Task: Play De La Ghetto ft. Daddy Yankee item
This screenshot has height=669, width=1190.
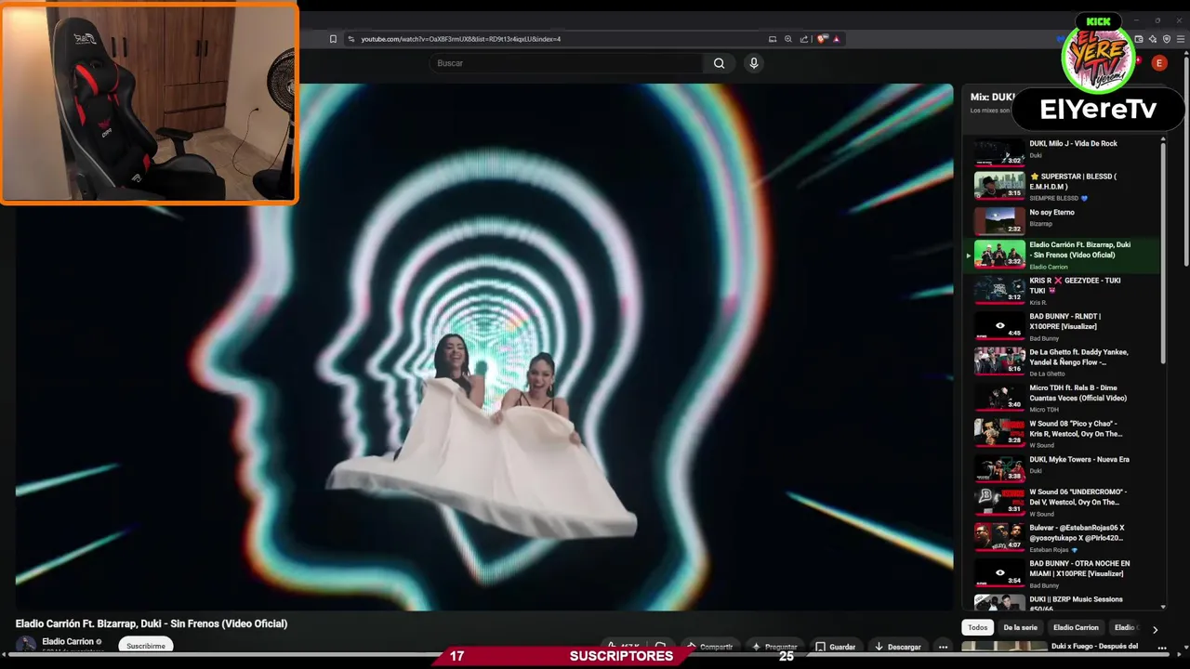Action: click(x=1062, y=361)
